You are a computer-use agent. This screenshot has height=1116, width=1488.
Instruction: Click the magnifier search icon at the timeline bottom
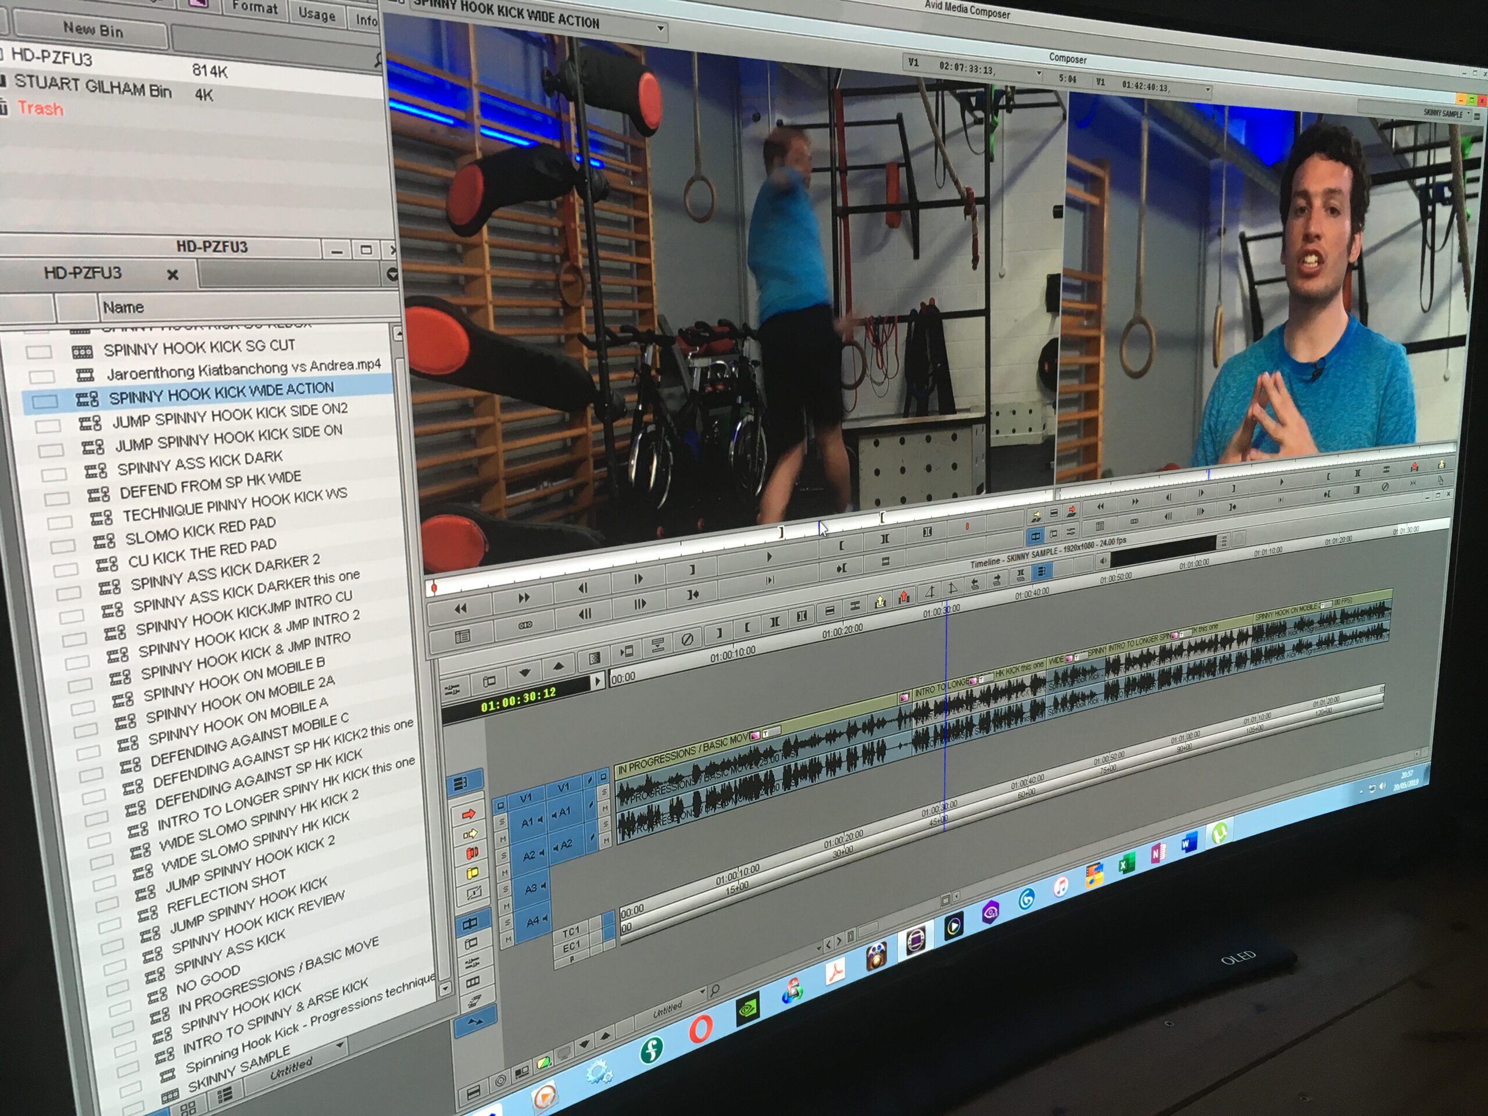click(x=714, y=989)
